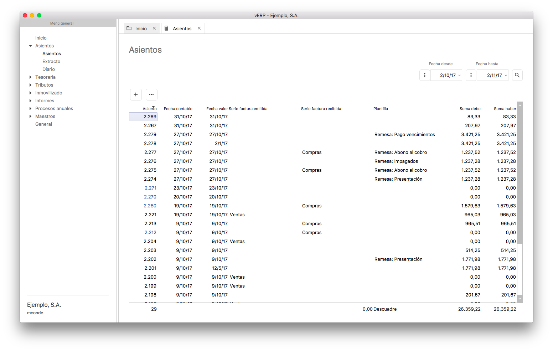Viewport: 553px width, 351px height.
Task: Open the ellipsis more-actions button
Action: pos(151,94)
